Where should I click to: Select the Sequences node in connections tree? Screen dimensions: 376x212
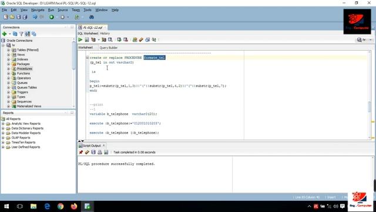[24, 101]
